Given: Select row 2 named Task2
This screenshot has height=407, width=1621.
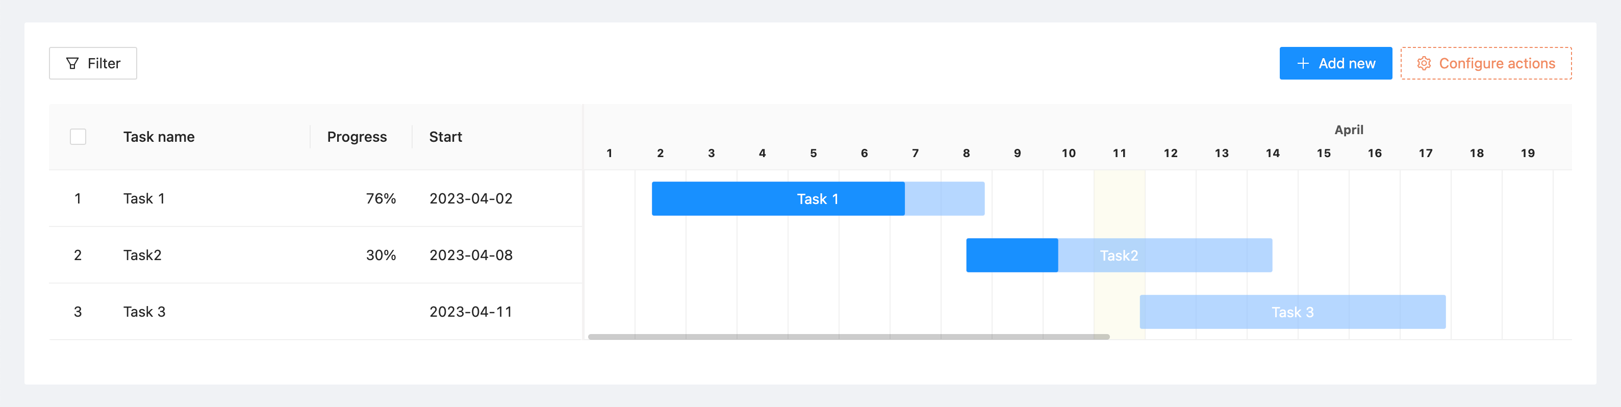Looking at the screenshot, I should [x=142, y=256].
